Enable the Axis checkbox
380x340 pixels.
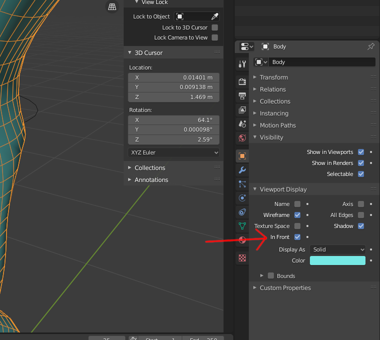pyautogui.click(x=361, y=204)
